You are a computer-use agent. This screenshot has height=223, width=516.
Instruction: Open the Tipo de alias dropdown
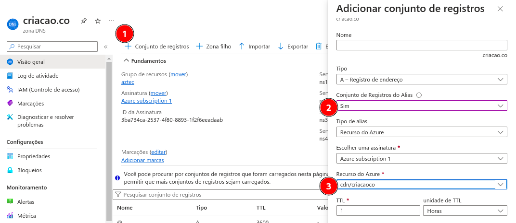pos(422,132)
